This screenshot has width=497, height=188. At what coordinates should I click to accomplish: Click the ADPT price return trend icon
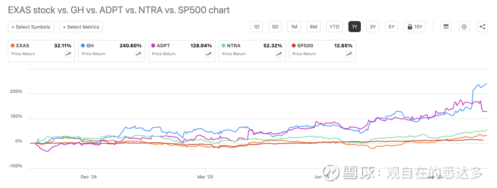point(208,54)
